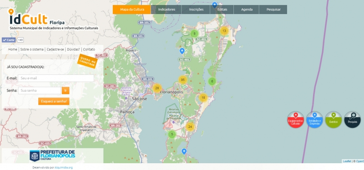Image resolution: width=364 pixels, height=170 pixels.
Task: Expand the green cluster marked 5
Action: (172, 134)
